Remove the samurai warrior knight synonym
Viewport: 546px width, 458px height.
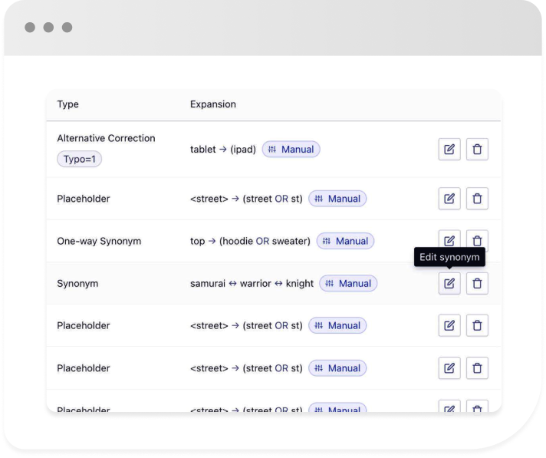477,283
